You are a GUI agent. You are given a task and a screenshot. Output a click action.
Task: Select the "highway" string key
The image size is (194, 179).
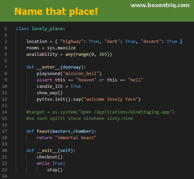click(72, 42)
